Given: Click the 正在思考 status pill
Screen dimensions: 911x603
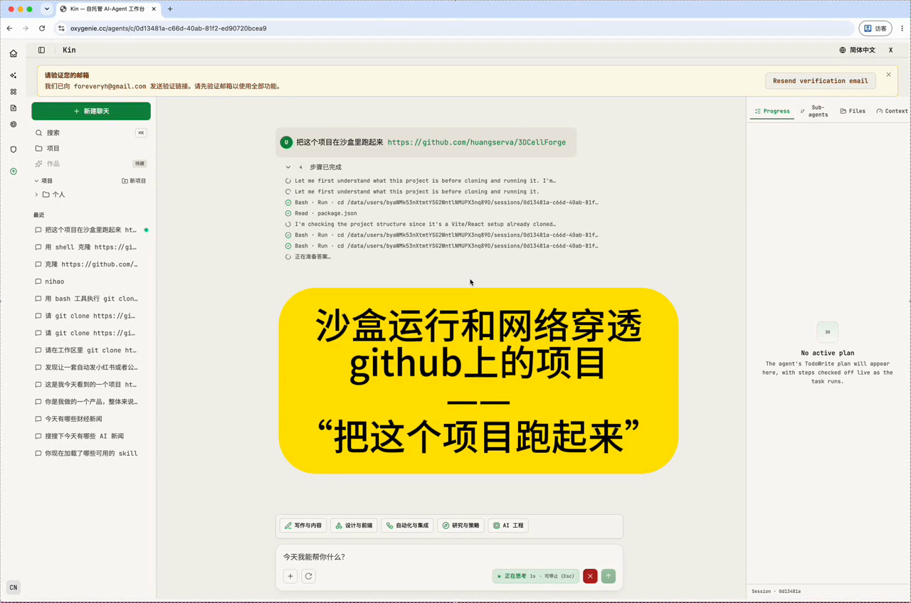Looking at the screenshot, I should tap(535, 576).
